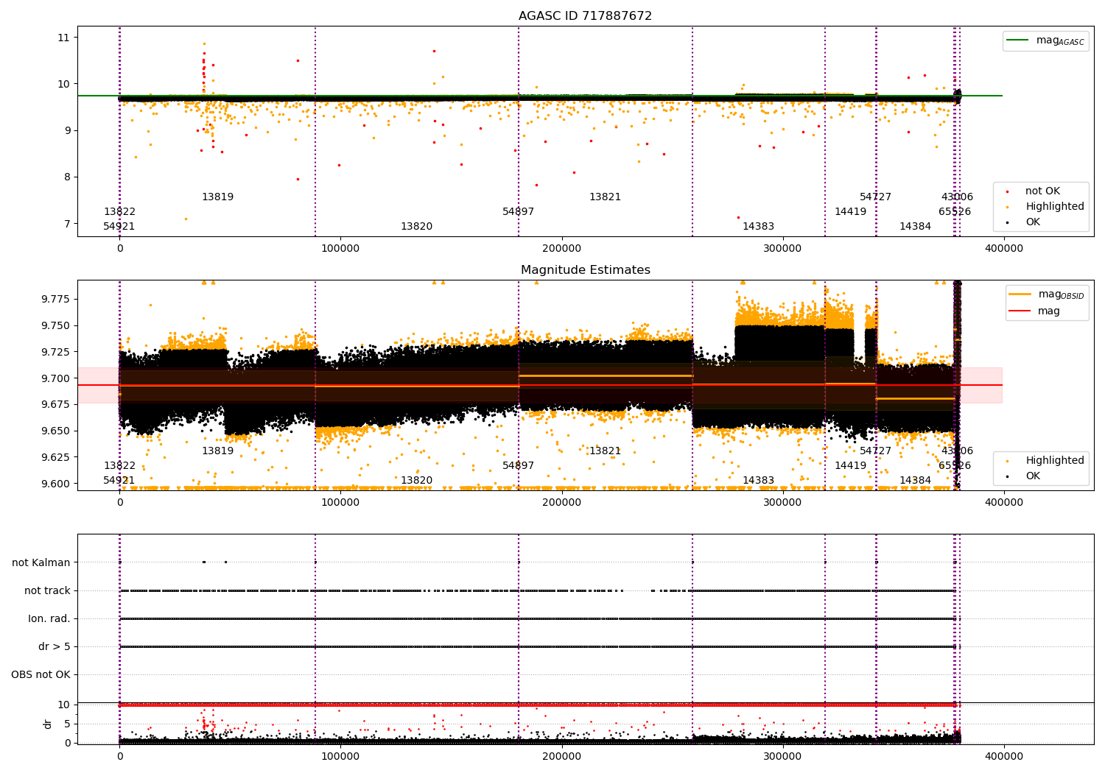The image size is (1105, 773).
Task: Click OBSID label 14419 in Magnitude Estimates plot
Action: click(x=850, y=466)
